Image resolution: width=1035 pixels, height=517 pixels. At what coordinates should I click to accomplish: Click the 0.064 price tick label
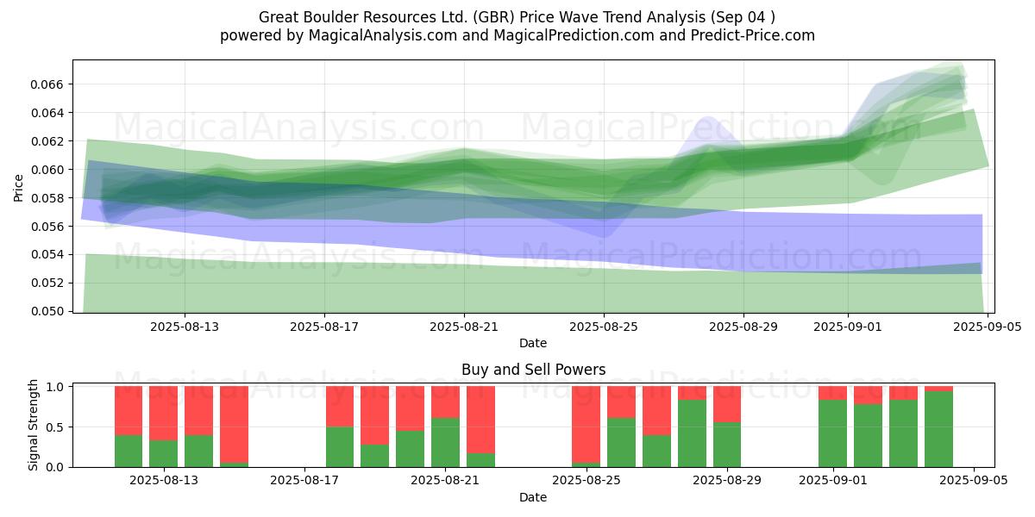pyautogui.click(x=49, y=113)
